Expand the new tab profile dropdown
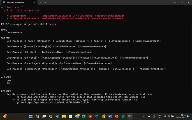 coord(45,2)
